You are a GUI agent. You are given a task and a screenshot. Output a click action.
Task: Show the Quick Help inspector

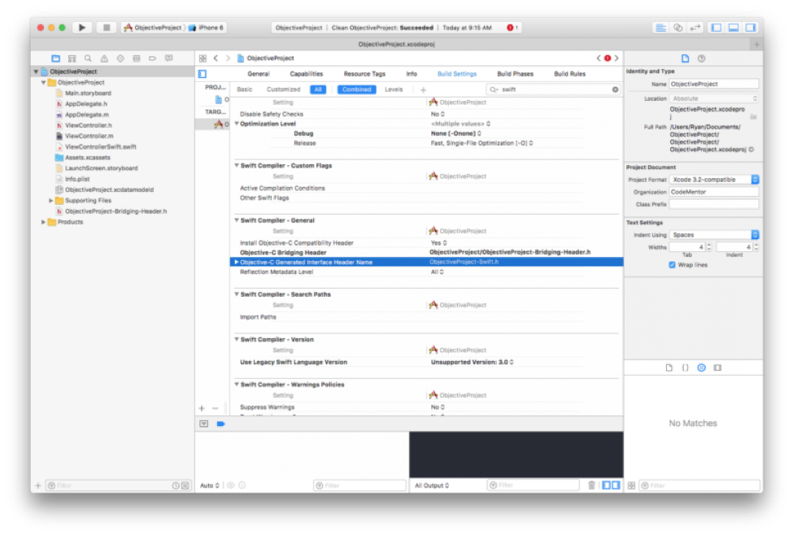pyautogui.click(x=701, y=59)
